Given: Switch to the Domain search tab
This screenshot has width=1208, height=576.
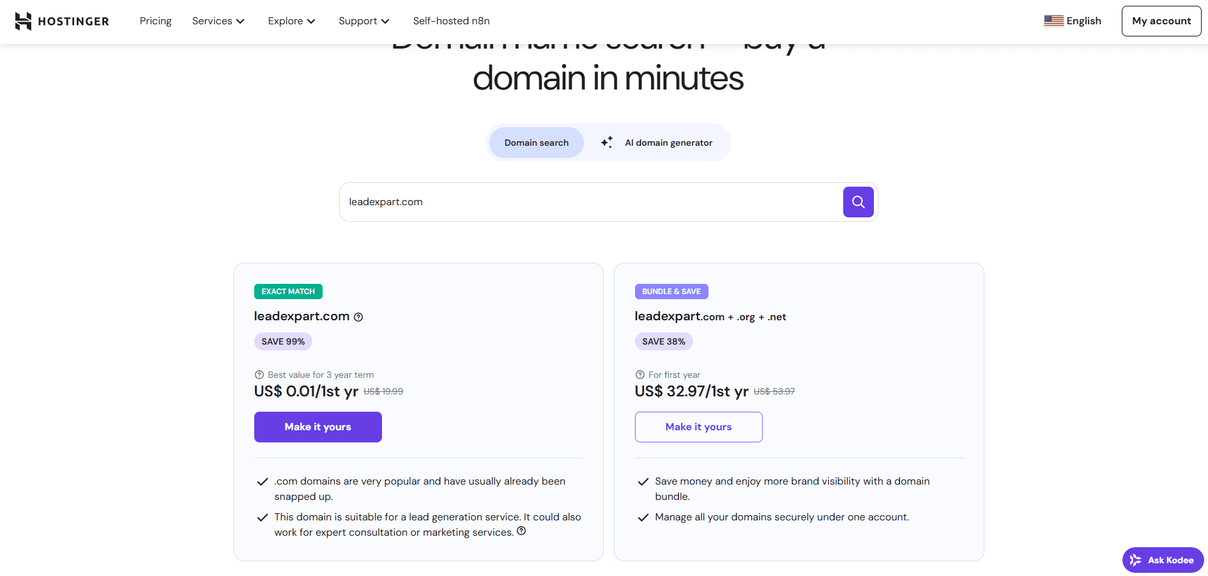Looking at the screenshot, I should pos(536,143).
